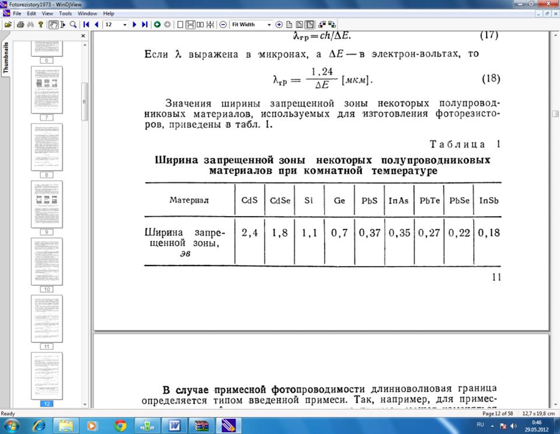Click the gray Forward navigation icon

pos(167,24)
